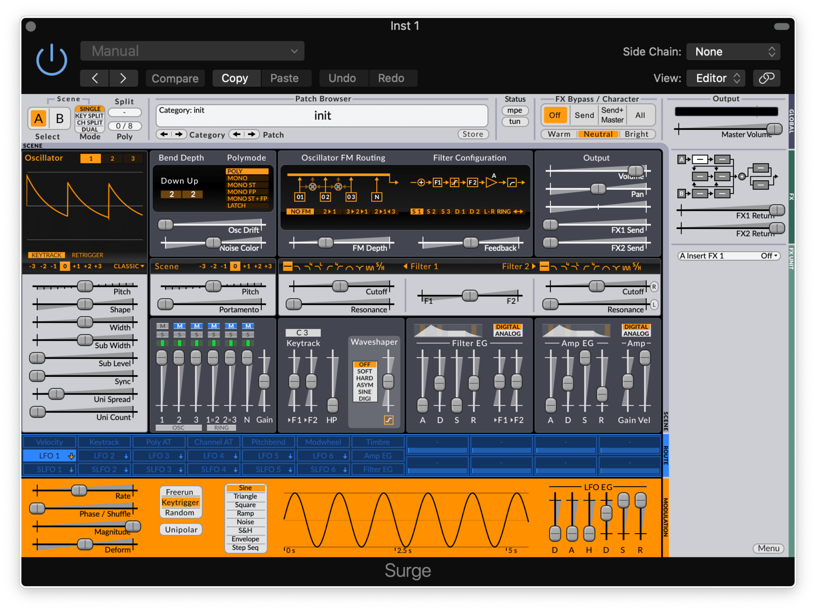Go to the previous preset arrow
The image size is (816, 611).
click(95, 78)
